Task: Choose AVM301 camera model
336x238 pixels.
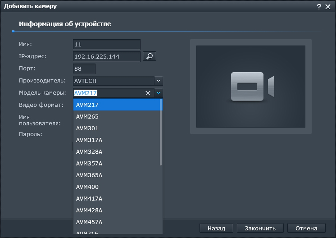Action: pos(117,128)
